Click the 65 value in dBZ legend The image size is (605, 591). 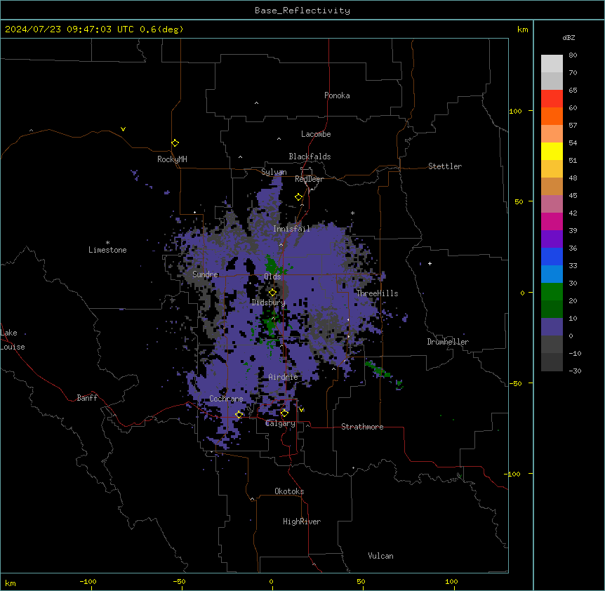coord(573,90)
